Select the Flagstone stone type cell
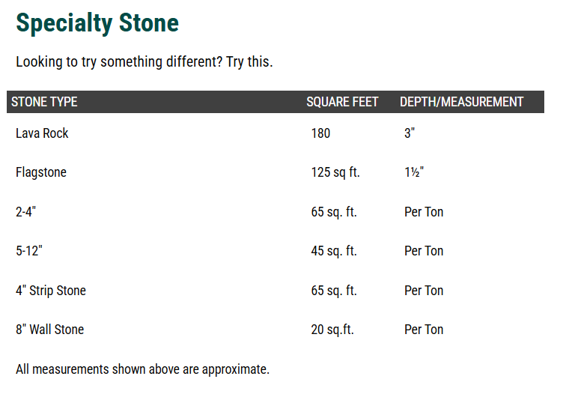 pyautogui.click(x=41, y=172)
